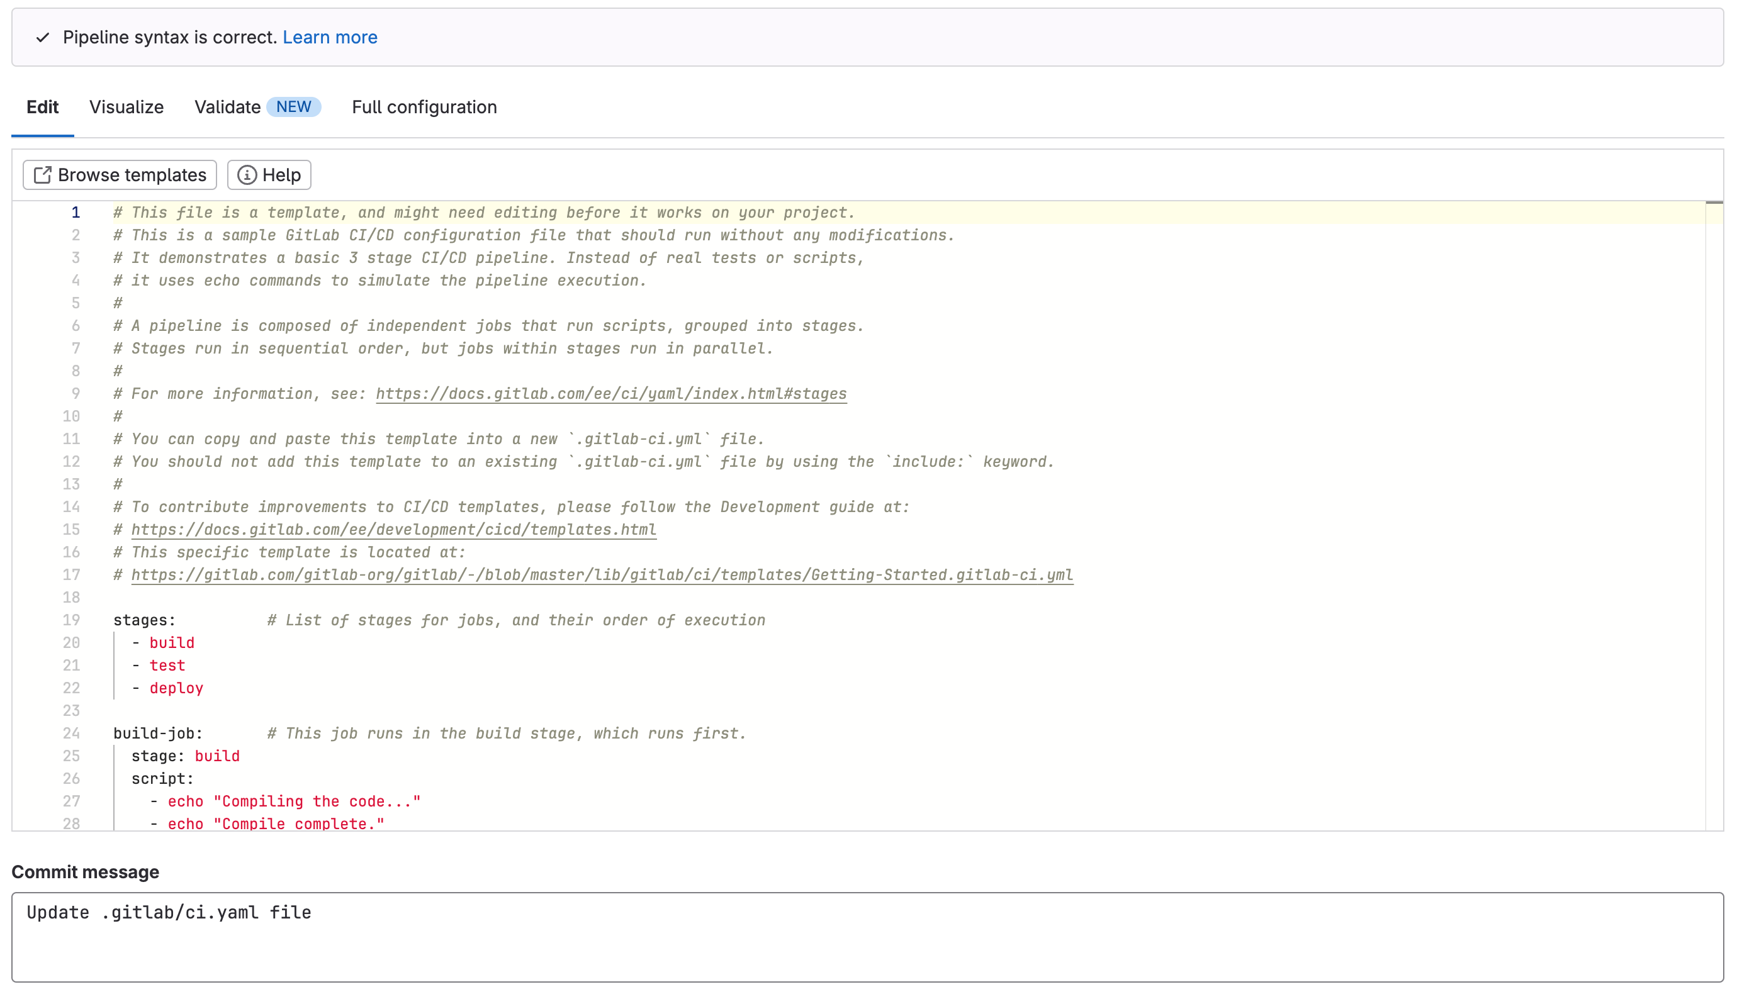The height and width of the screenshot is (999, 1742).
Task: Open the Full configuration tab
Action: click(424, 107)
